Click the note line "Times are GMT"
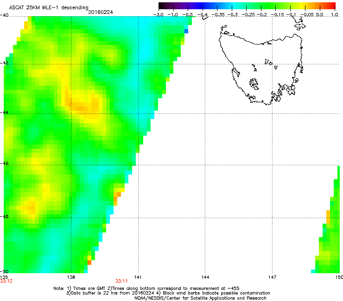The height and width of the screenshot is (301, 343). [x=146, y=288]
